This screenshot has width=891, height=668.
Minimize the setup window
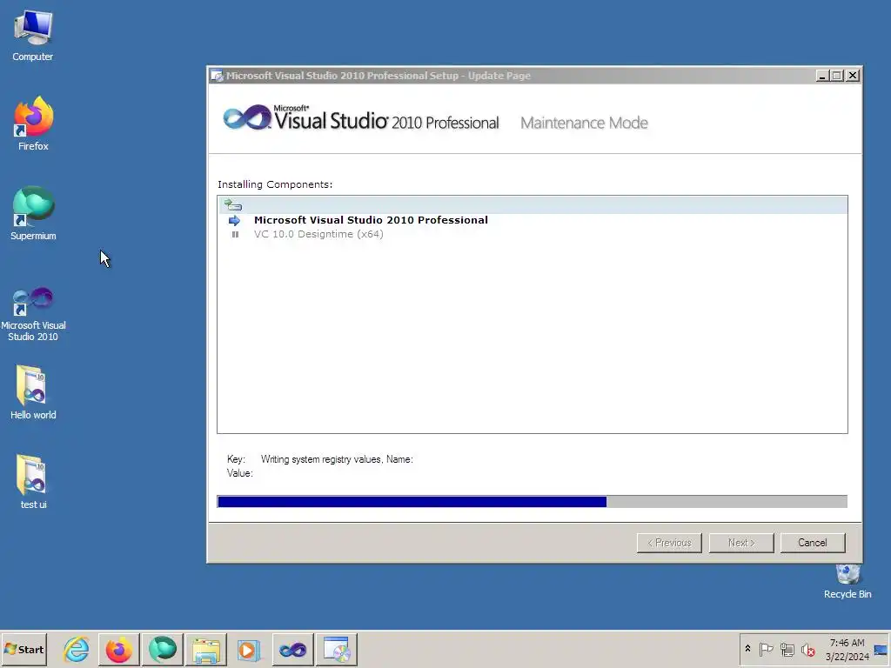(821, 75)
